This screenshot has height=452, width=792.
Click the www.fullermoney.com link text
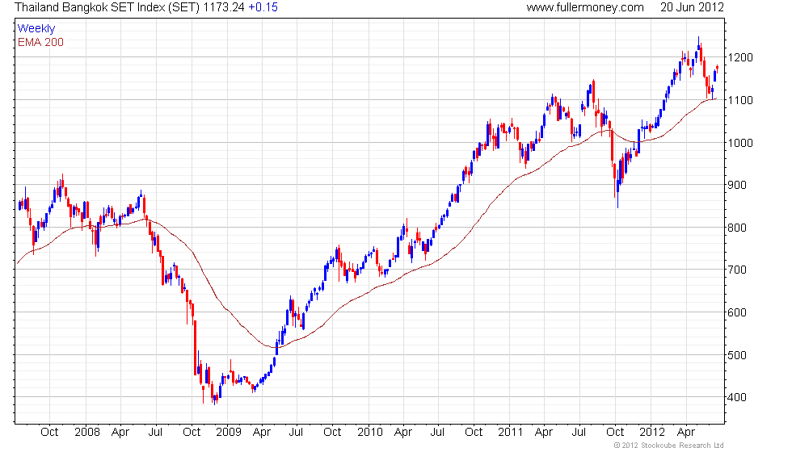pyautogui.click(x=585, y=7)
